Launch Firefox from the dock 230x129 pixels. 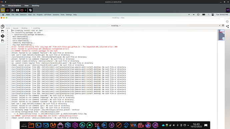(53, 125)
